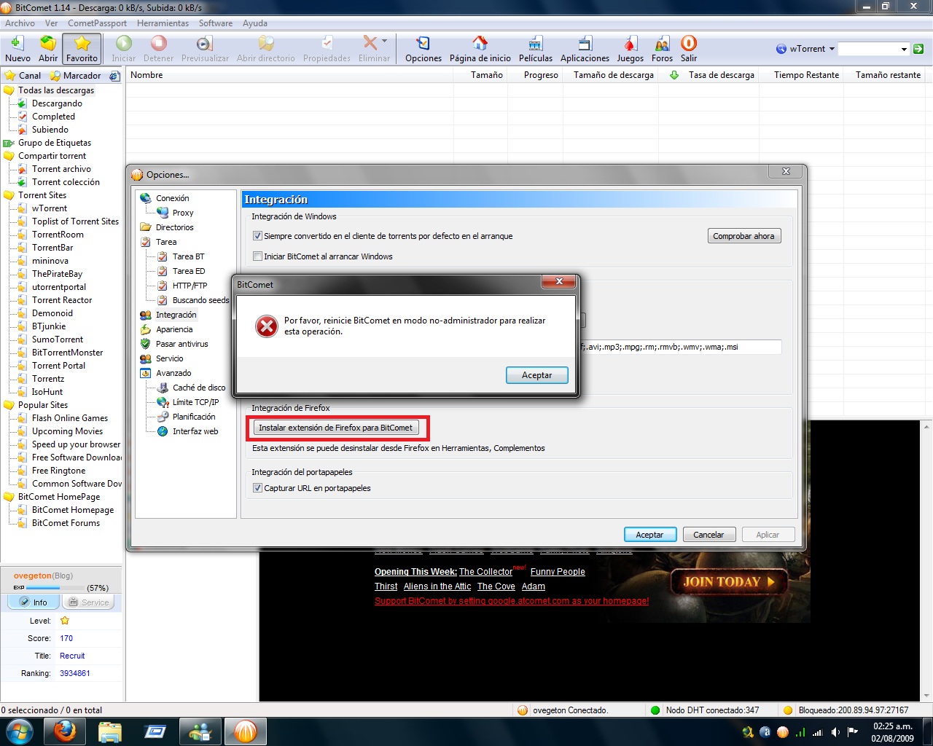Open a torrent with Abrir icon

48,49
